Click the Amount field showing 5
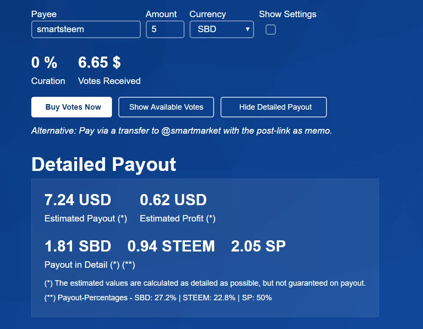 pyautogui.click(x=165, y=30)
